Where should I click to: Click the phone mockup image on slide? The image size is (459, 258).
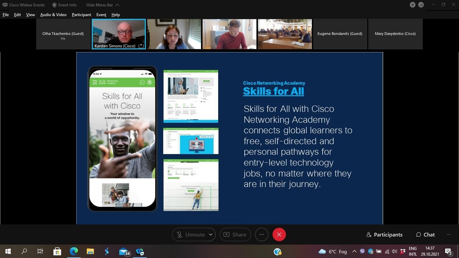point(122,139)
